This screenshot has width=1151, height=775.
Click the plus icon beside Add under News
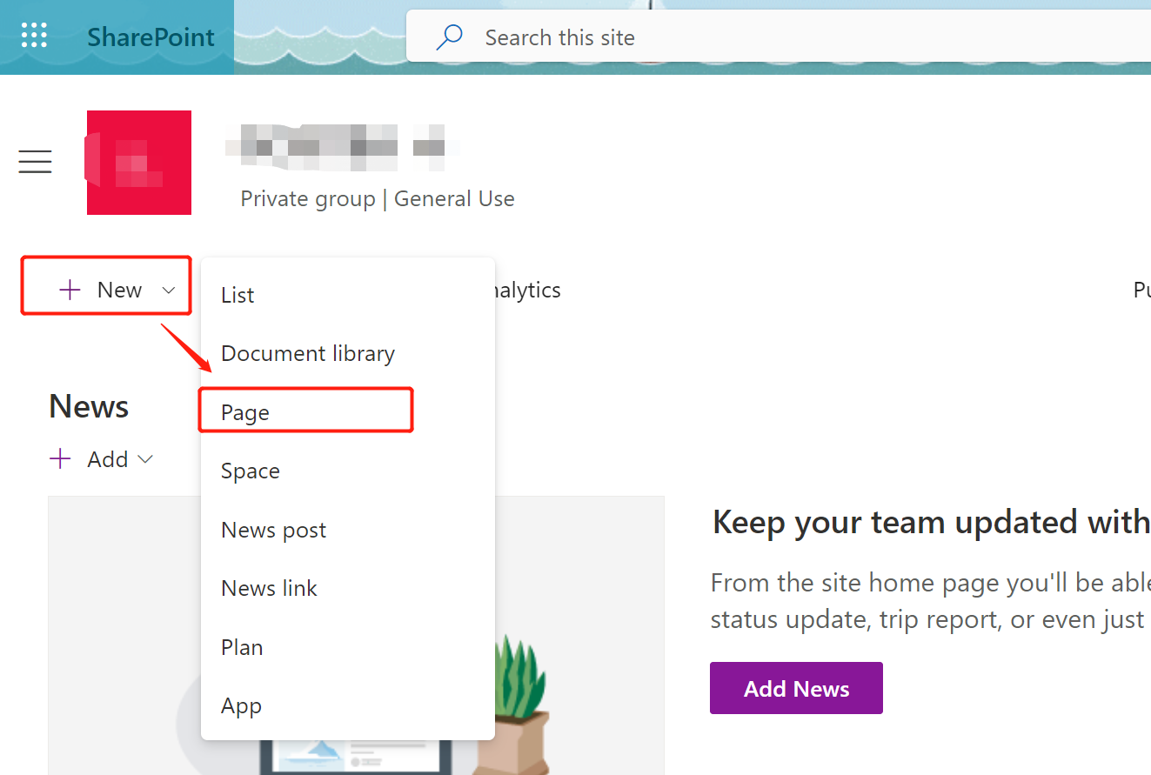click(58, 458)
